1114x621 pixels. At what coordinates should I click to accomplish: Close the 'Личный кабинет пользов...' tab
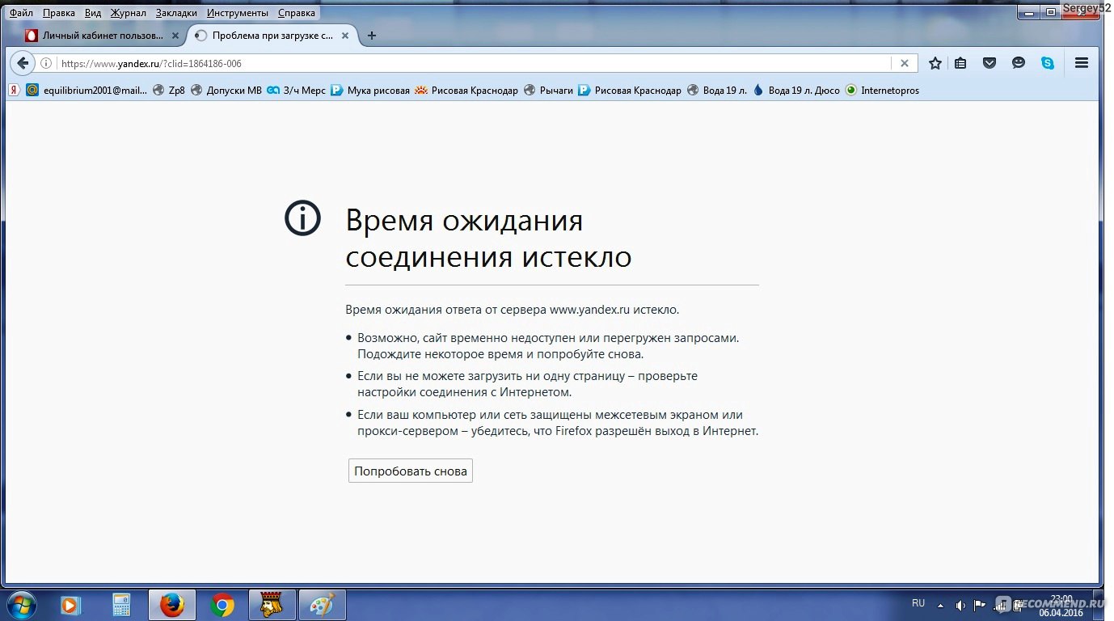(175, 36)
